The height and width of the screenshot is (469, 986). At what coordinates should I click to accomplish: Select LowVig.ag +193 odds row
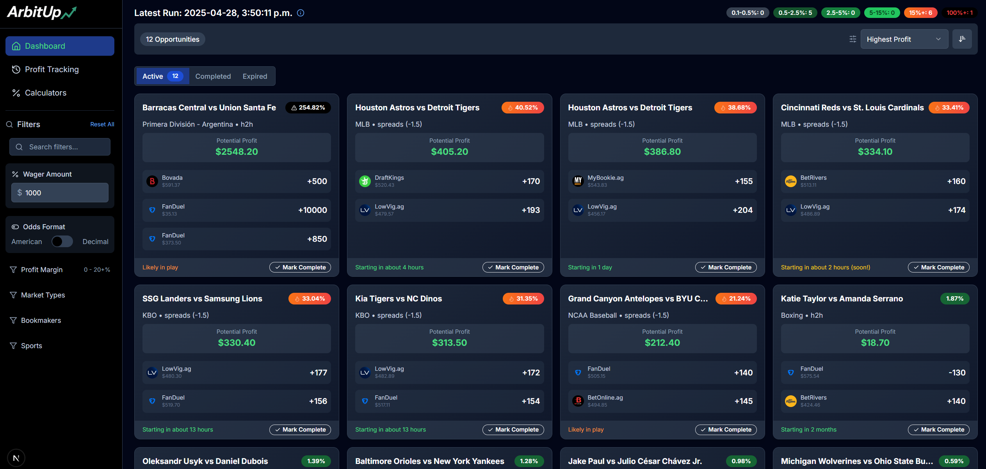(449, 210)
